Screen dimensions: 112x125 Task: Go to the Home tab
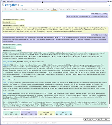click(x=11, y=9)
